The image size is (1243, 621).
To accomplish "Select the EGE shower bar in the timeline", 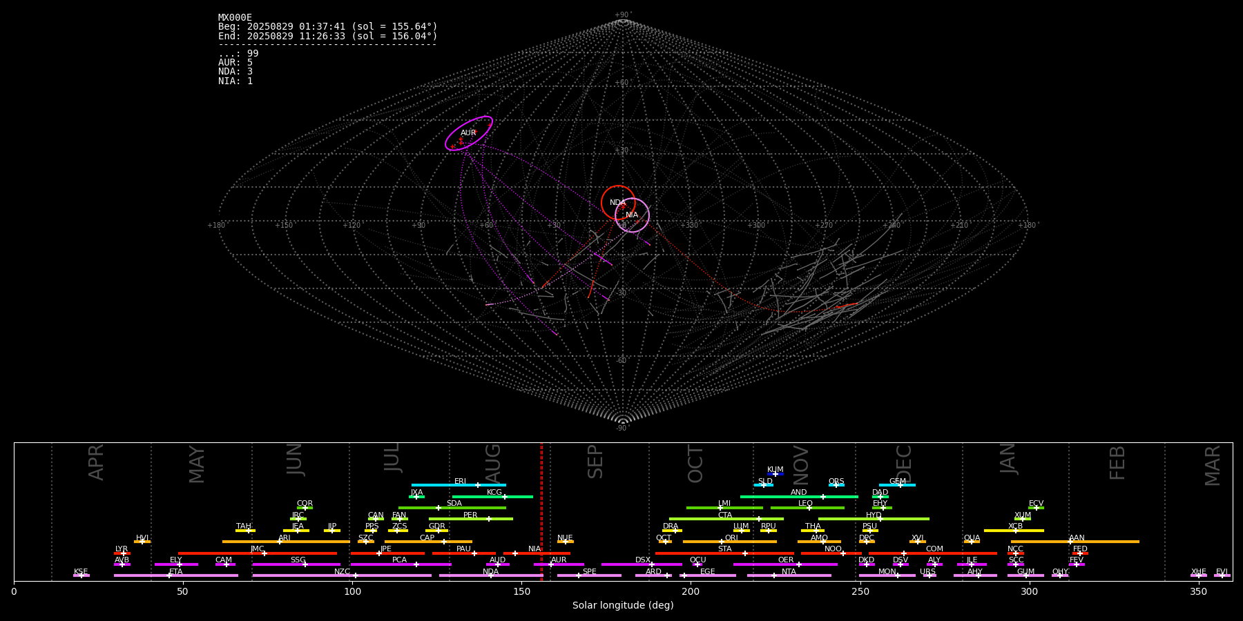I will [708, 575].
